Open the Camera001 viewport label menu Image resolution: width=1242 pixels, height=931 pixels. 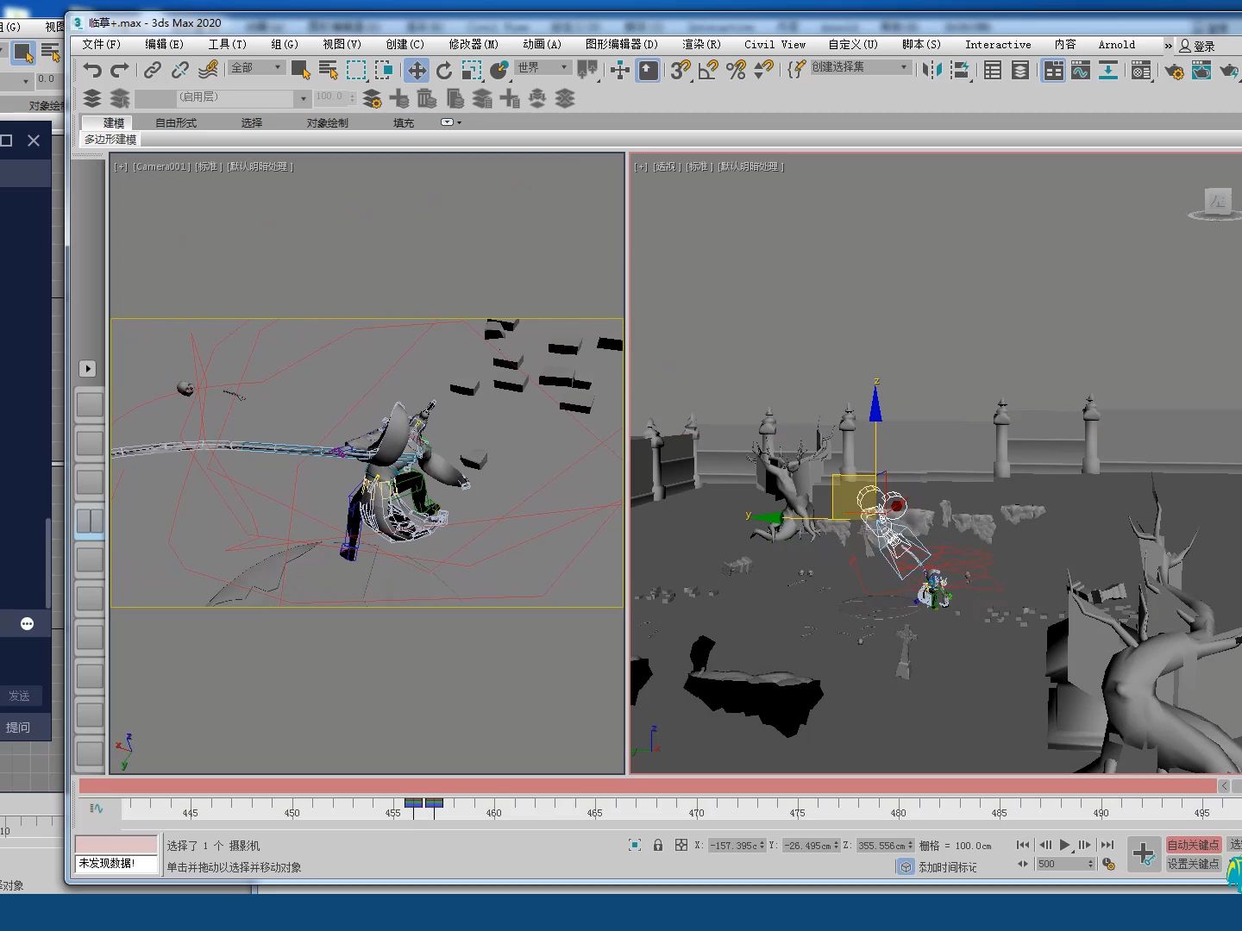click(161, 166)
